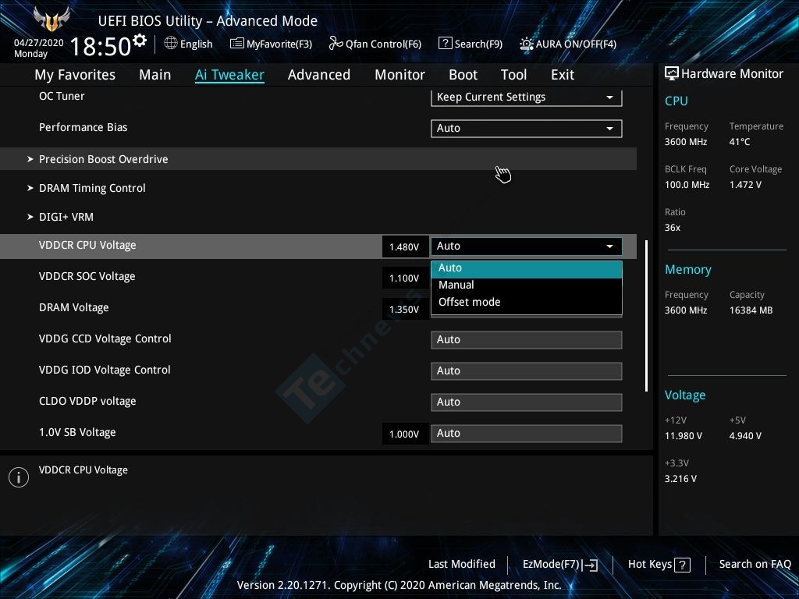Select the DRAM Voltage row label
Screen dimensions: 799x599
(x=74, y=307)
